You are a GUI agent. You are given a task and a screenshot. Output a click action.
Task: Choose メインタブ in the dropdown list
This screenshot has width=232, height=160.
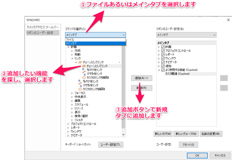tap(96, 43)
